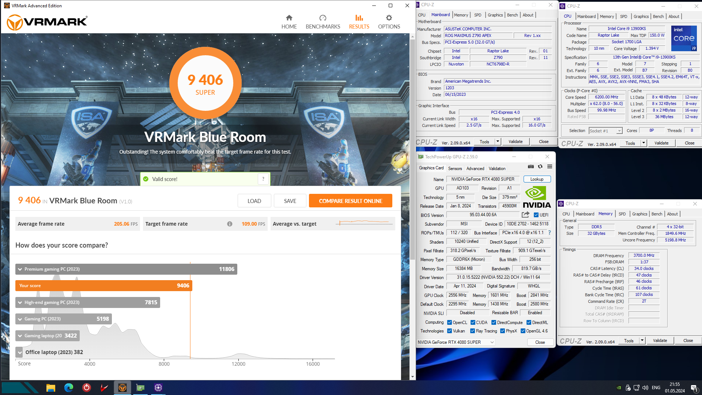
Task: Click the network tray icon
Action: coord(637,388)
